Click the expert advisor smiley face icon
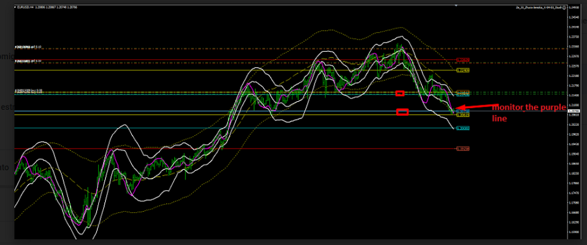This screenshot has width=587, height=245. click(564, 7)
